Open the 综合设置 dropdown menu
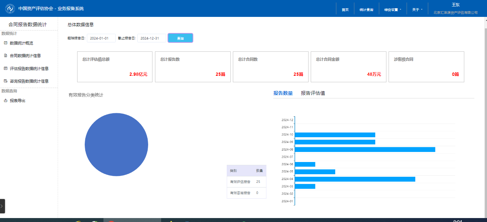 click(x=393, y=10)
